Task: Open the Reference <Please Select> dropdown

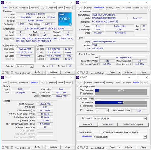Action: pyautogui.click(x=120, y=137)
